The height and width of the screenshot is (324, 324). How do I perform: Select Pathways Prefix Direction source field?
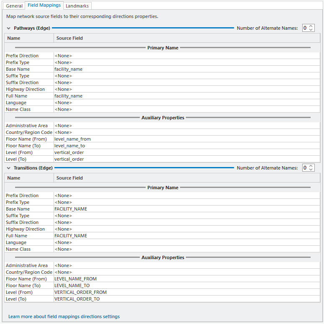[x=186, y=56]
